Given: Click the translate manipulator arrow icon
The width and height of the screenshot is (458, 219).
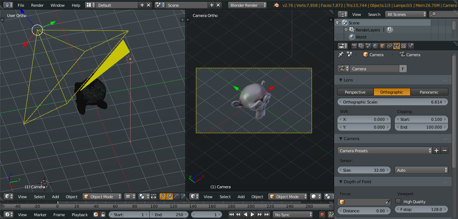Looking at the screenshot, I should [170, 197].
